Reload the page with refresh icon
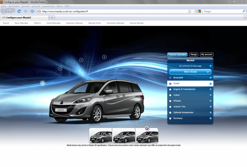Image resolution: width=247 pixels, height=167 pixels. tap(19, 11)
